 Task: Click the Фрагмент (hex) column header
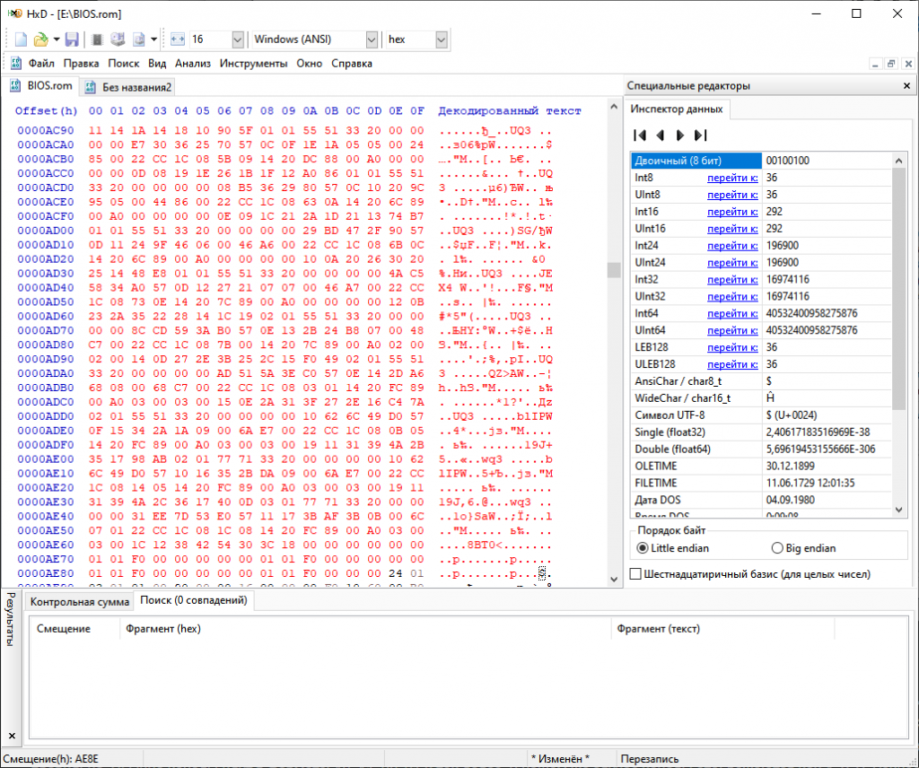point(365,629)
